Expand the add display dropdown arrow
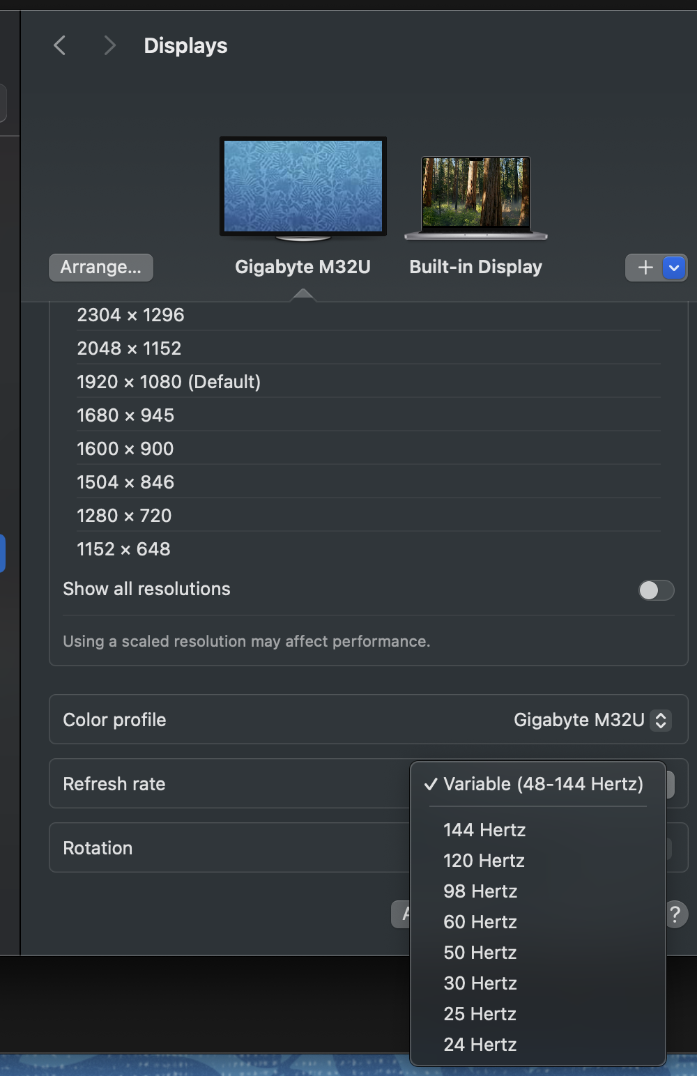Image resolution: width=697 pixels, height=1076 pixels. [674, 268]
